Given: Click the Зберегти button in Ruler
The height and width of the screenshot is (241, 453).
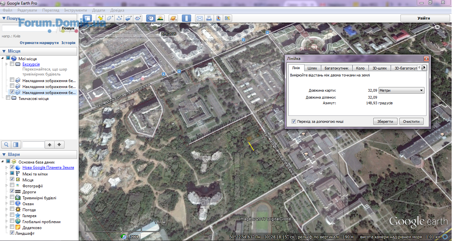Looking at the screenshot, I should tap(385, 121).
